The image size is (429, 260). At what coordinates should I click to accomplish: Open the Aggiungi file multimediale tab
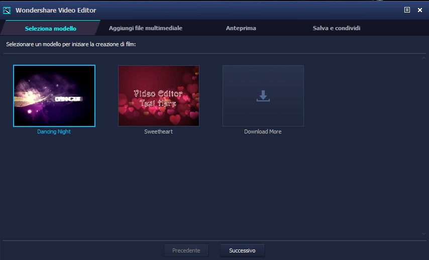pos(146,28)
